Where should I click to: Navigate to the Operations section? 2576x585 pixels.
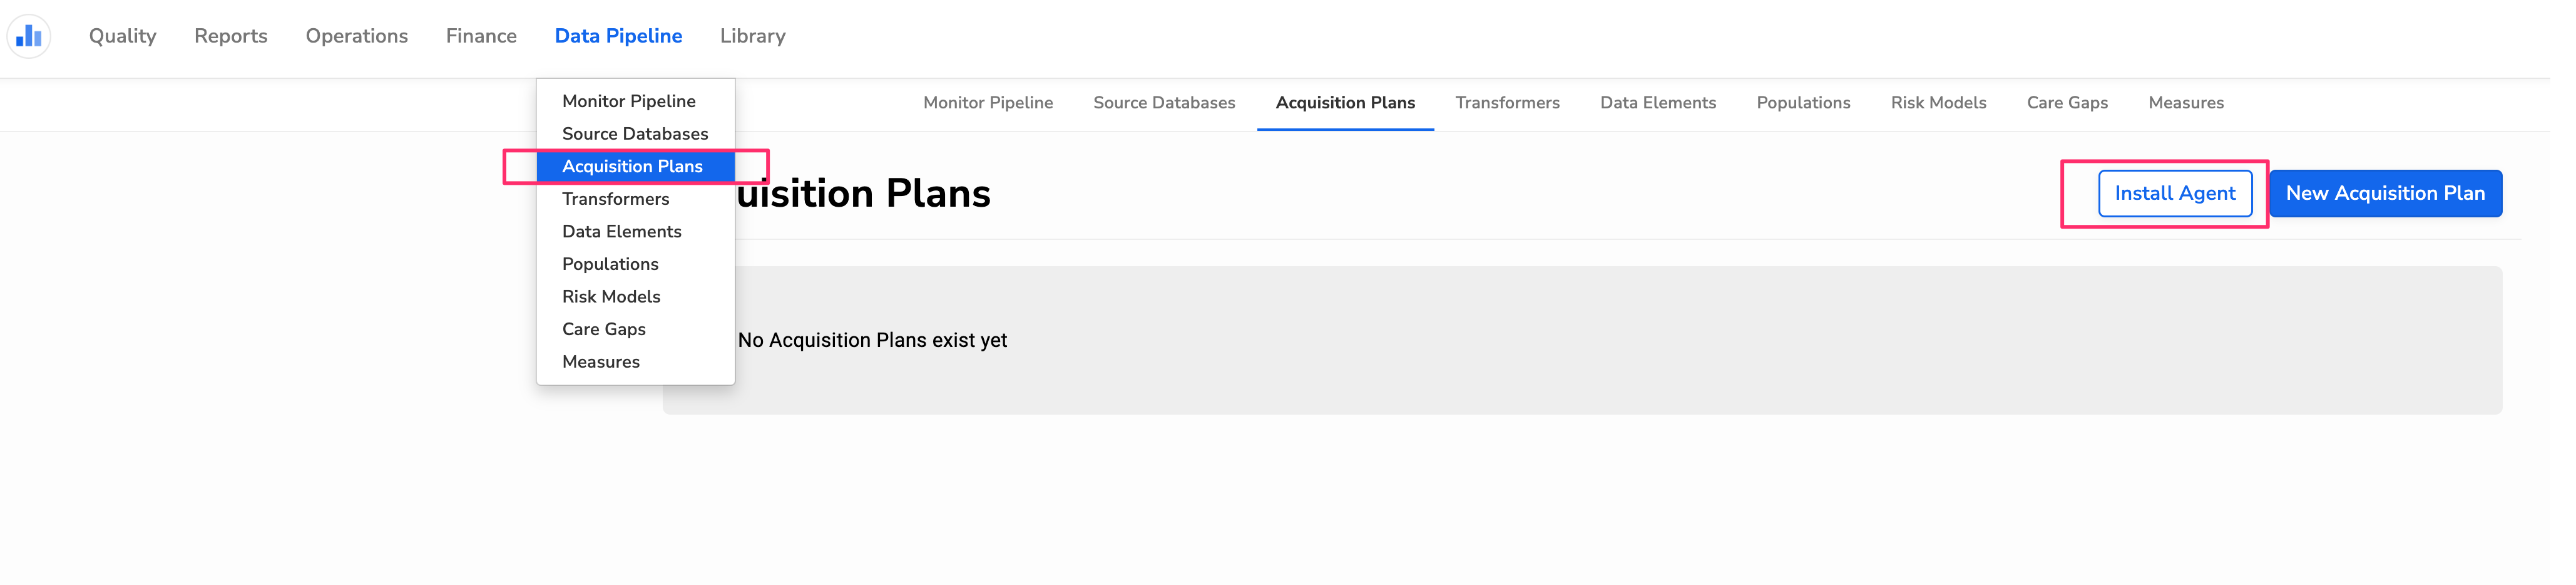coord(356,35)
